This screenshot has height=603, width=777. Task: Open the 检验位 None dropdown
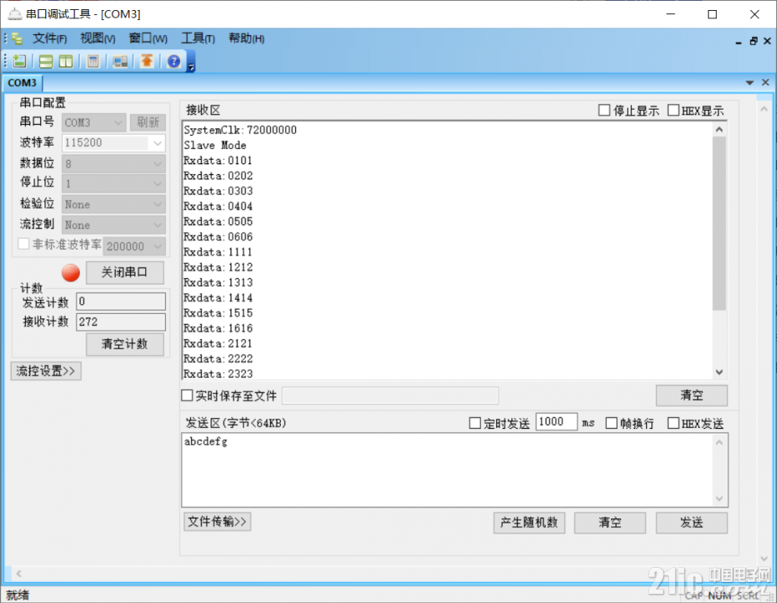pos(113,204)
